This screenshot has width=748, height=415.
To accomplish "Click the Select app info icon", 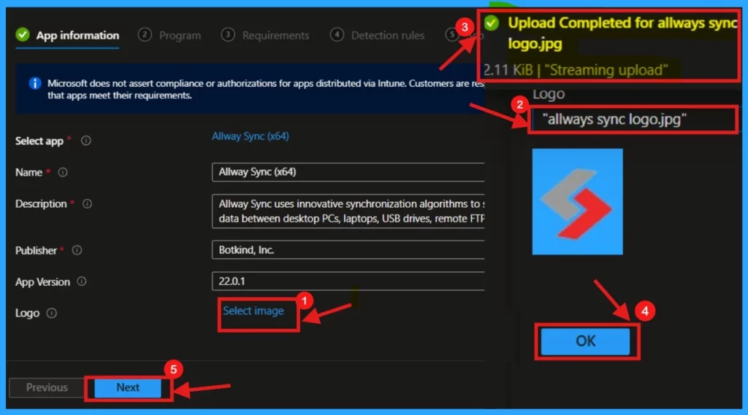I will coord(86,141).
